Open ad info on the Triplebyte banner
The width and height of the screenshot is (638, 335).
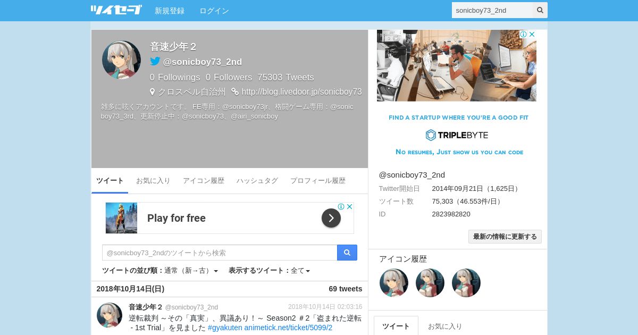pyautogui.click(x=523, y=34)
